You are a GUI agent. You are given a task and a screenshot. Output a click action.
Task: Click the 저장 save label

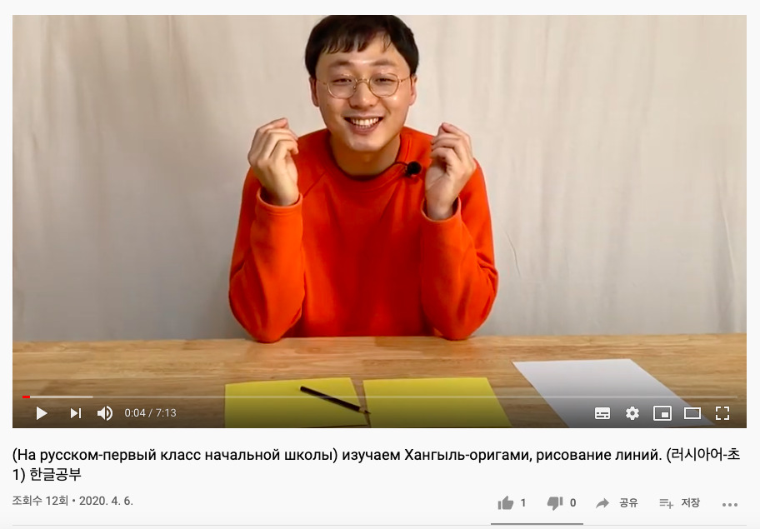[x=691, y=503]
